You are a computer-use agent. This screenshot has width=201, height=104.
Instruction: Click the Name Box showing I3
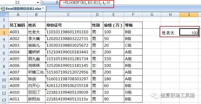coord(17,2)
